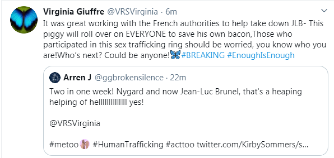The image size is (334, 158).
Task: Select the #acttoo hashtag
Action: [x=180, y=144]
